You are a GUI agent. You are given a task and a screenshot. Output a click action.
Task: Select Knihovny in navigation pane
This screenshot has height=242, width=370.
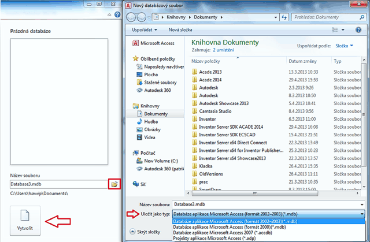click(x=146, y=106)
